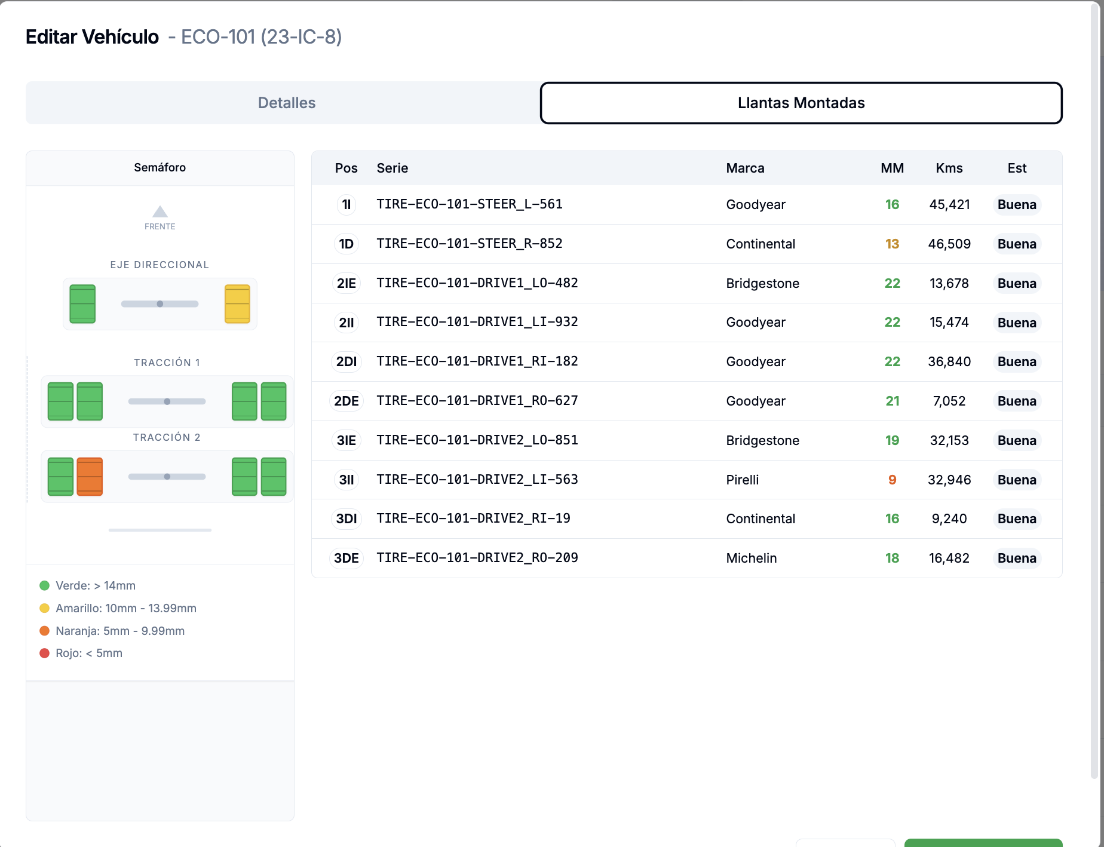Image resolution: width=1104 pixels, height=847 pixels.
Task: Select outer left green tire in Tracción 1
Action: pos(60,401)
